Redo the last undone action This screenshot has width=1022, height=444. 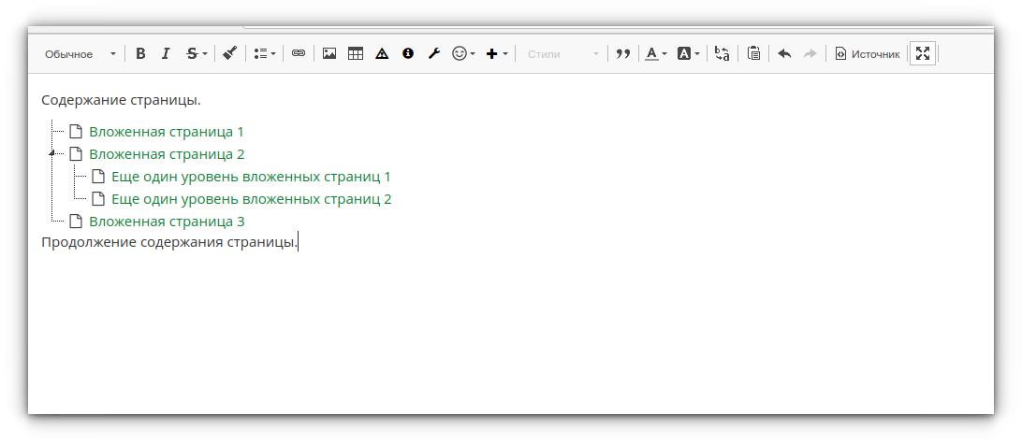[x=810, y=54]
